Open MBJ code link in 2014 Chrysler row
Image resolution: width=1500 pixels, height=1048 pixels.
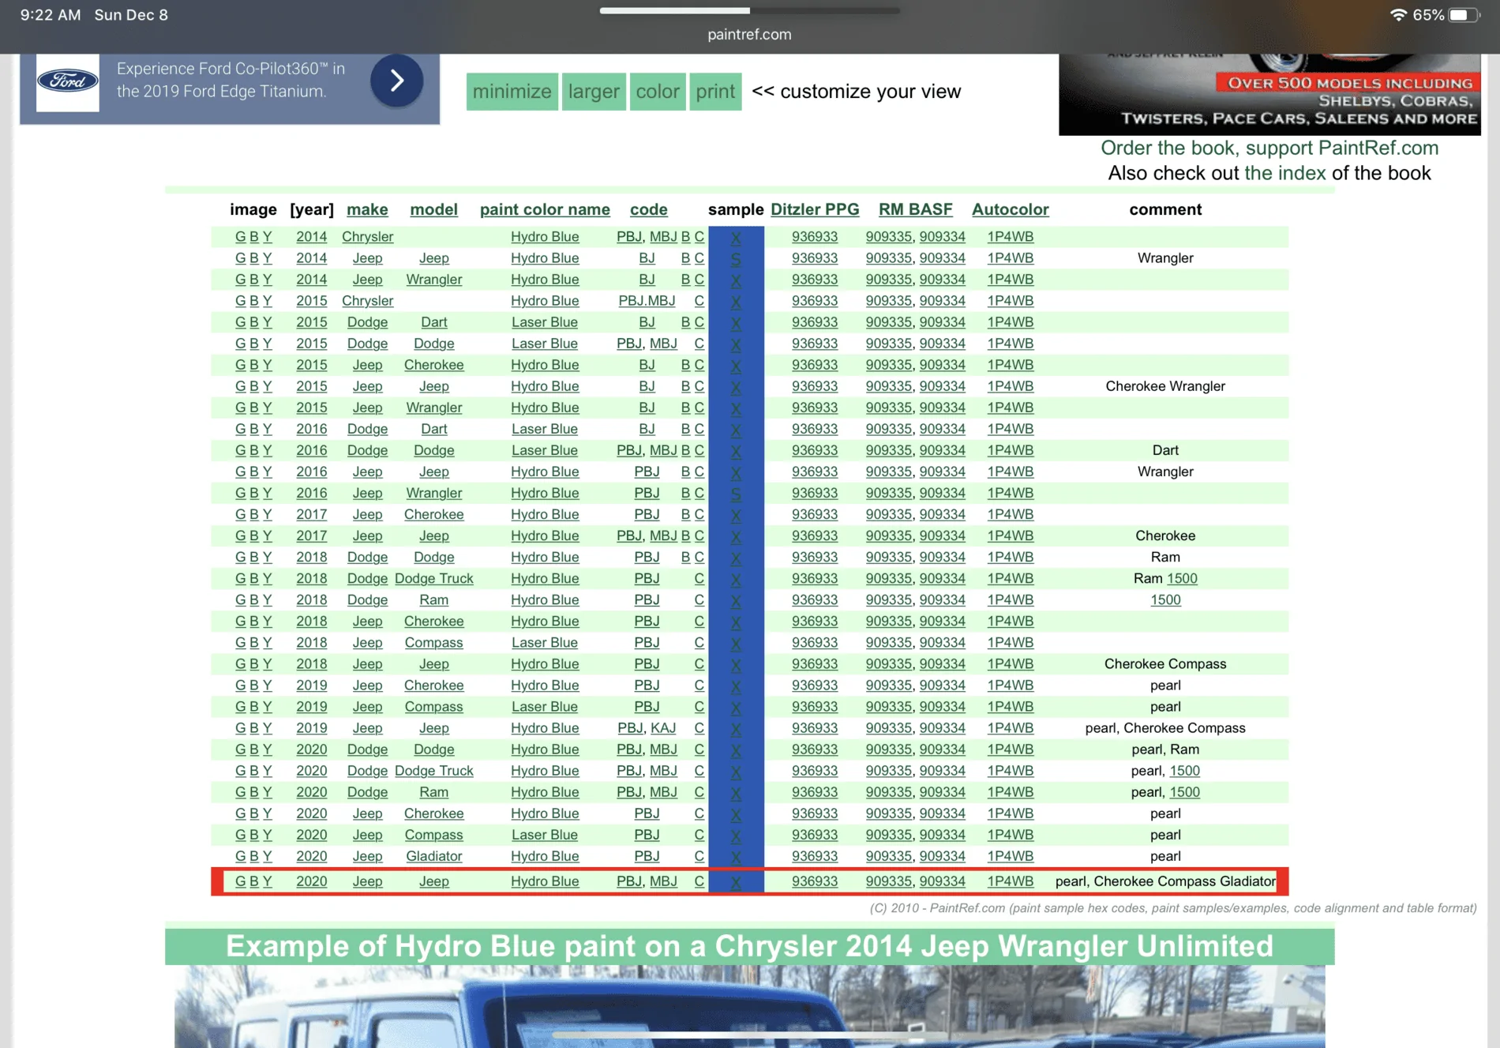tap(663, 237)
